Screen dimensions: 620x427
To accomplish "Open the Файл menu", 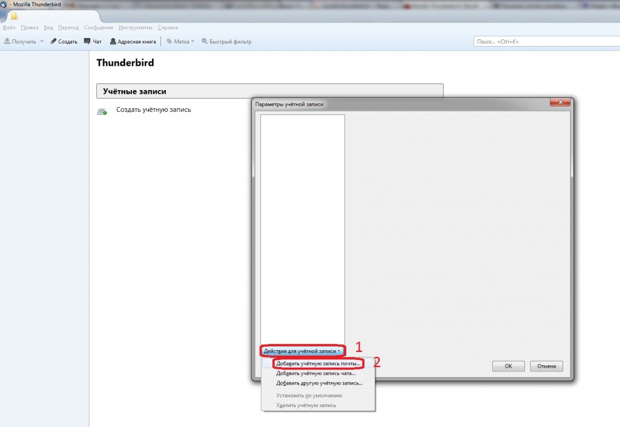I will coord(9,28).
